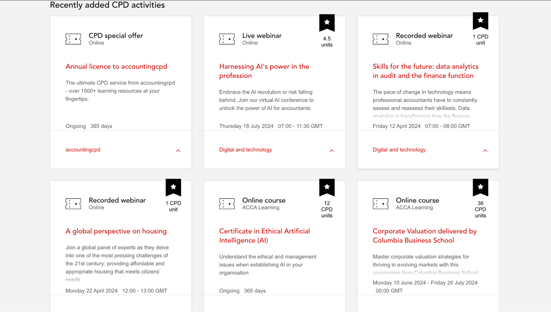Click the ticket icon on Corporate Valuation card

coord(380,204)
